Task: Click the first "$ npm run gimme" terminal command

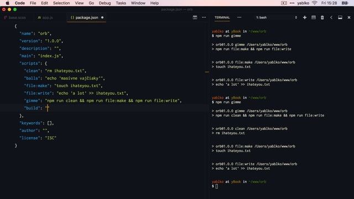Action: (226, 35)
